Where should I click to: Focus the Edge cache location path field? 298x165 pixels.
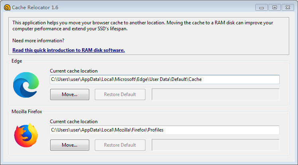[x=165, y=79]
